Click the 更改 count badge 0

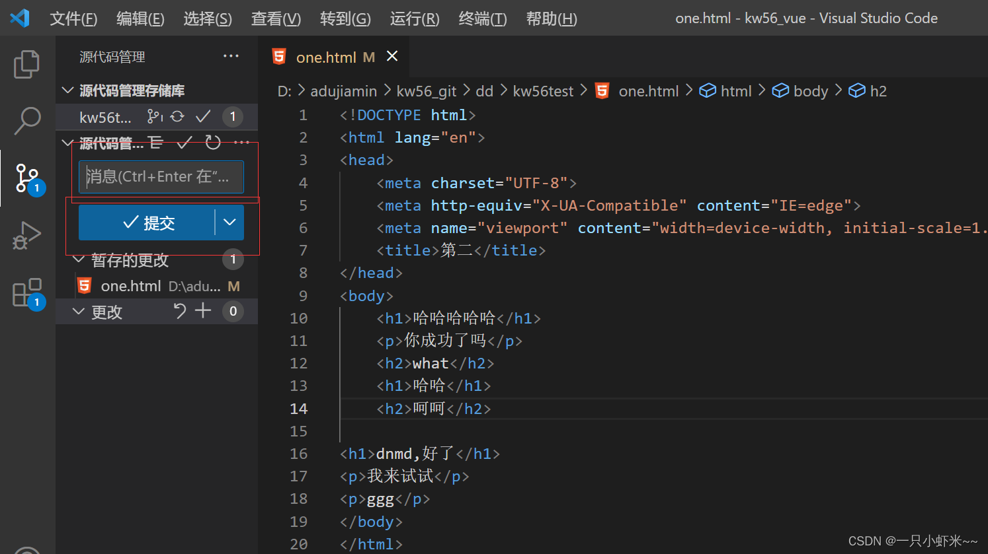[233, 311]
